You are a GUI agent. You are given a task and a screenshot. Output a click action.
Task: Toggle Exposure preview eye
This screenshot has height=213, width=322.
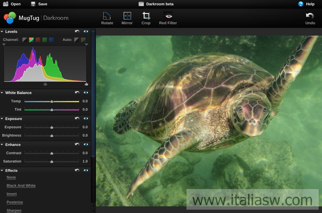tap(86, 118)
